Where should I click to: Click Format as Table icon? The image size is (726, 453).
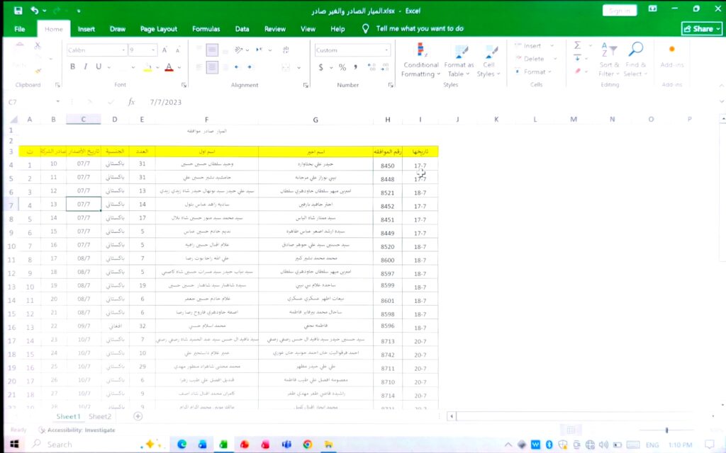click(x=459, y=60)
